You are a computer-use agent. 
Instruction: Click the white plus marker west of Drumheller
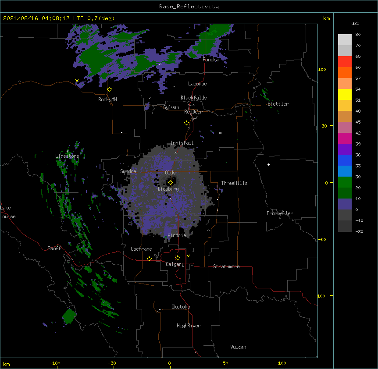pos(268,164)
